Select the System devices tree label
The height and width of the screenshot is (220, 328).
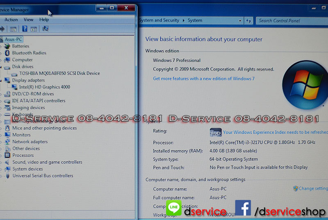tap(27, 169)
